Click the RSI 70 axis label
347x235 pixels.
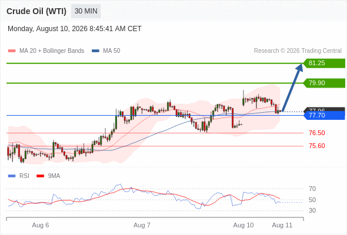pyautogui.click(x=312, y=189)
